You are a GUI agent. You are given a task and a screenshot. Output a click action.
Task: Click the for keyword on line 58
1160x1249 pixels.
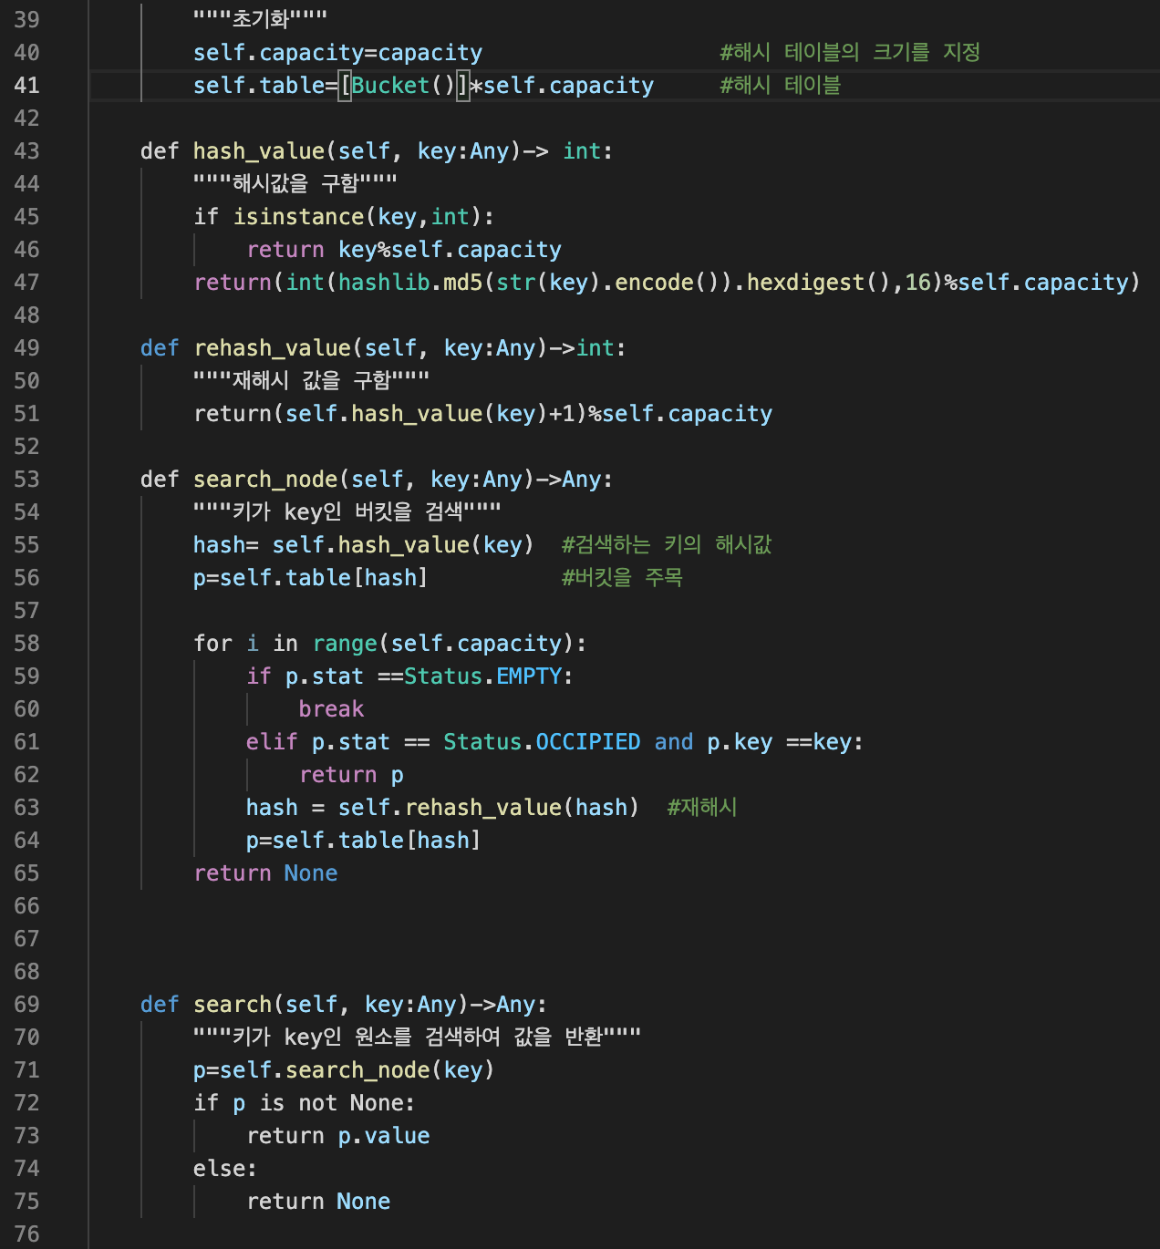click(213, 644)
